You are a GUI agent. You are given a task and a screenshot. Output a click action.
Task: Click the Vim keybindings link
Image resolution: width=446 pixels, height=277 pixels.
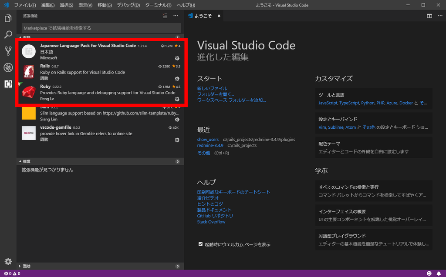pyautogui.click(x=322, y=127)
